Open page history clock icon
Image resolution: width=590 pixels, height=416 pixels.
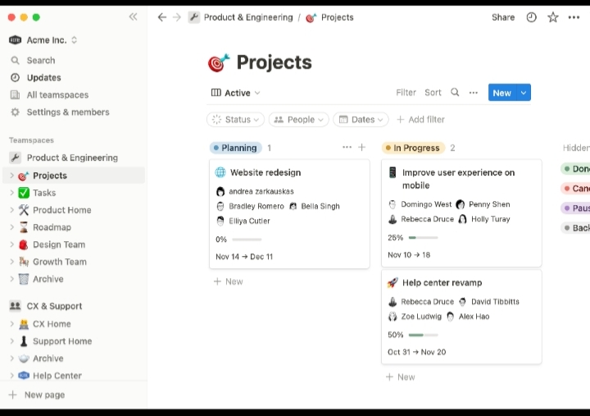[x=531, y=17]
